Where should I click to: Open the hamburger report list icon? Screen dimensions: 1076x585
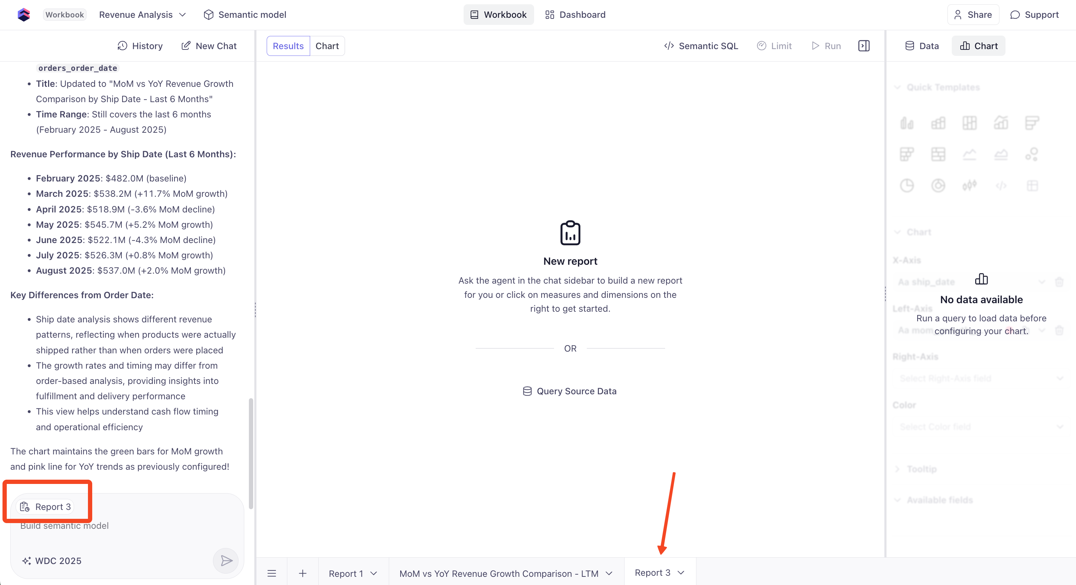[272, 573]
